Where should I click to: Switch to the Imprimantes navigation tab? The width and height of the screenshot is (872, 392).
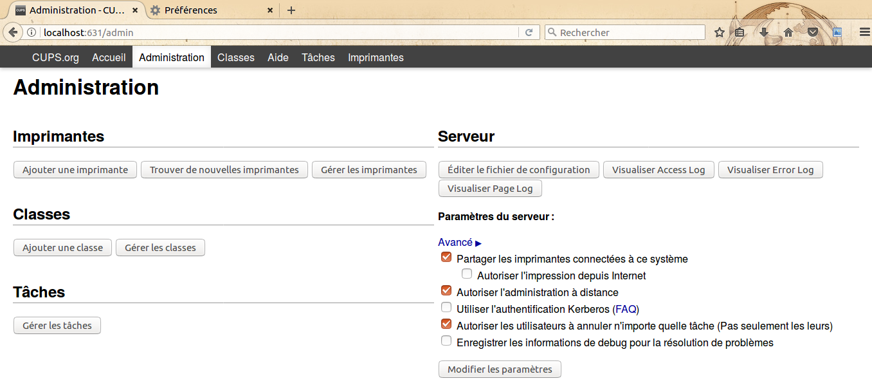pyautogui.click(x=376, y=57)
